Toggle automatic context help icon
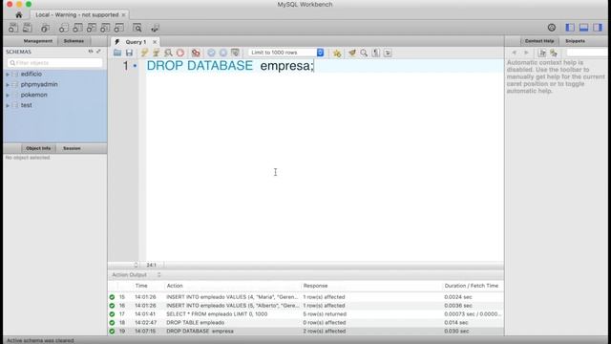The width and height of the screenshot is (611, 344). pyautogui.click(x=554, y=53)
